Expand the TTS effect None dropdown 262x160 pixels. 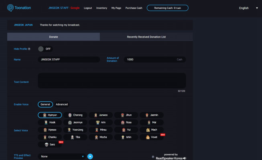[62, 156]
